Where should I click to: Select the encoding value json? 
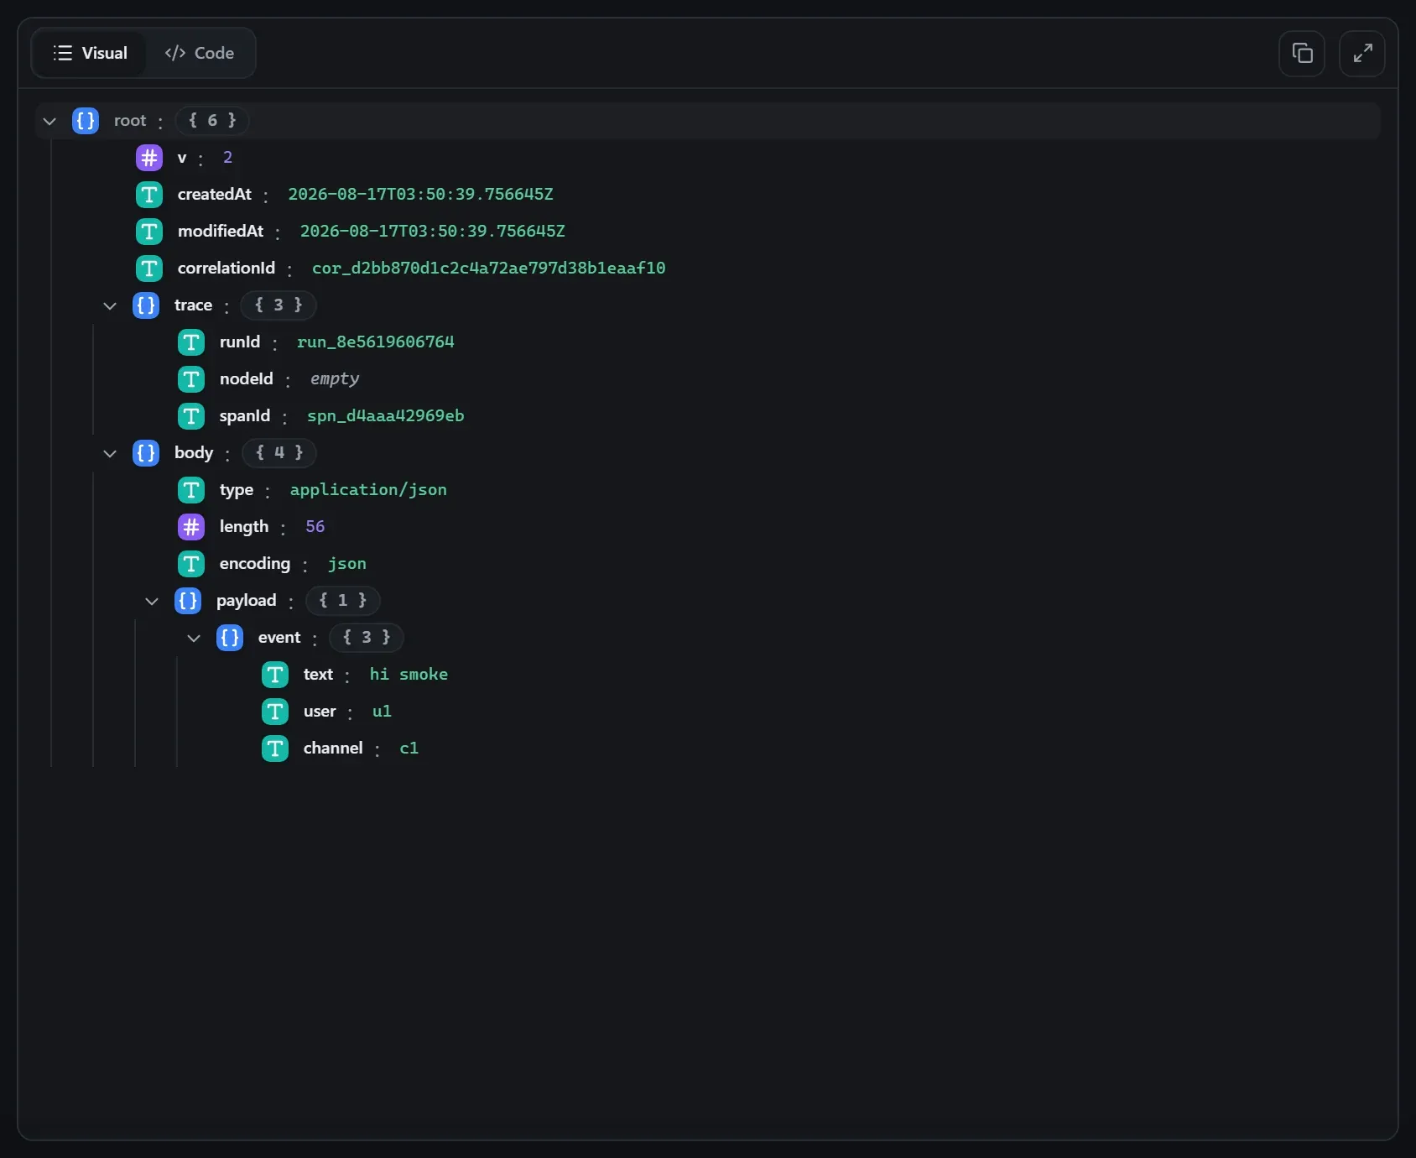pos(347,564)
